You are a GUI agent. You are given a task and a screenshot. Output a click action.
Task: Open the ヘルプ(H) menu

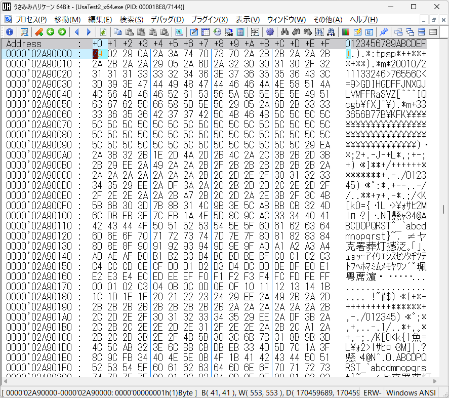coord(363,20)
